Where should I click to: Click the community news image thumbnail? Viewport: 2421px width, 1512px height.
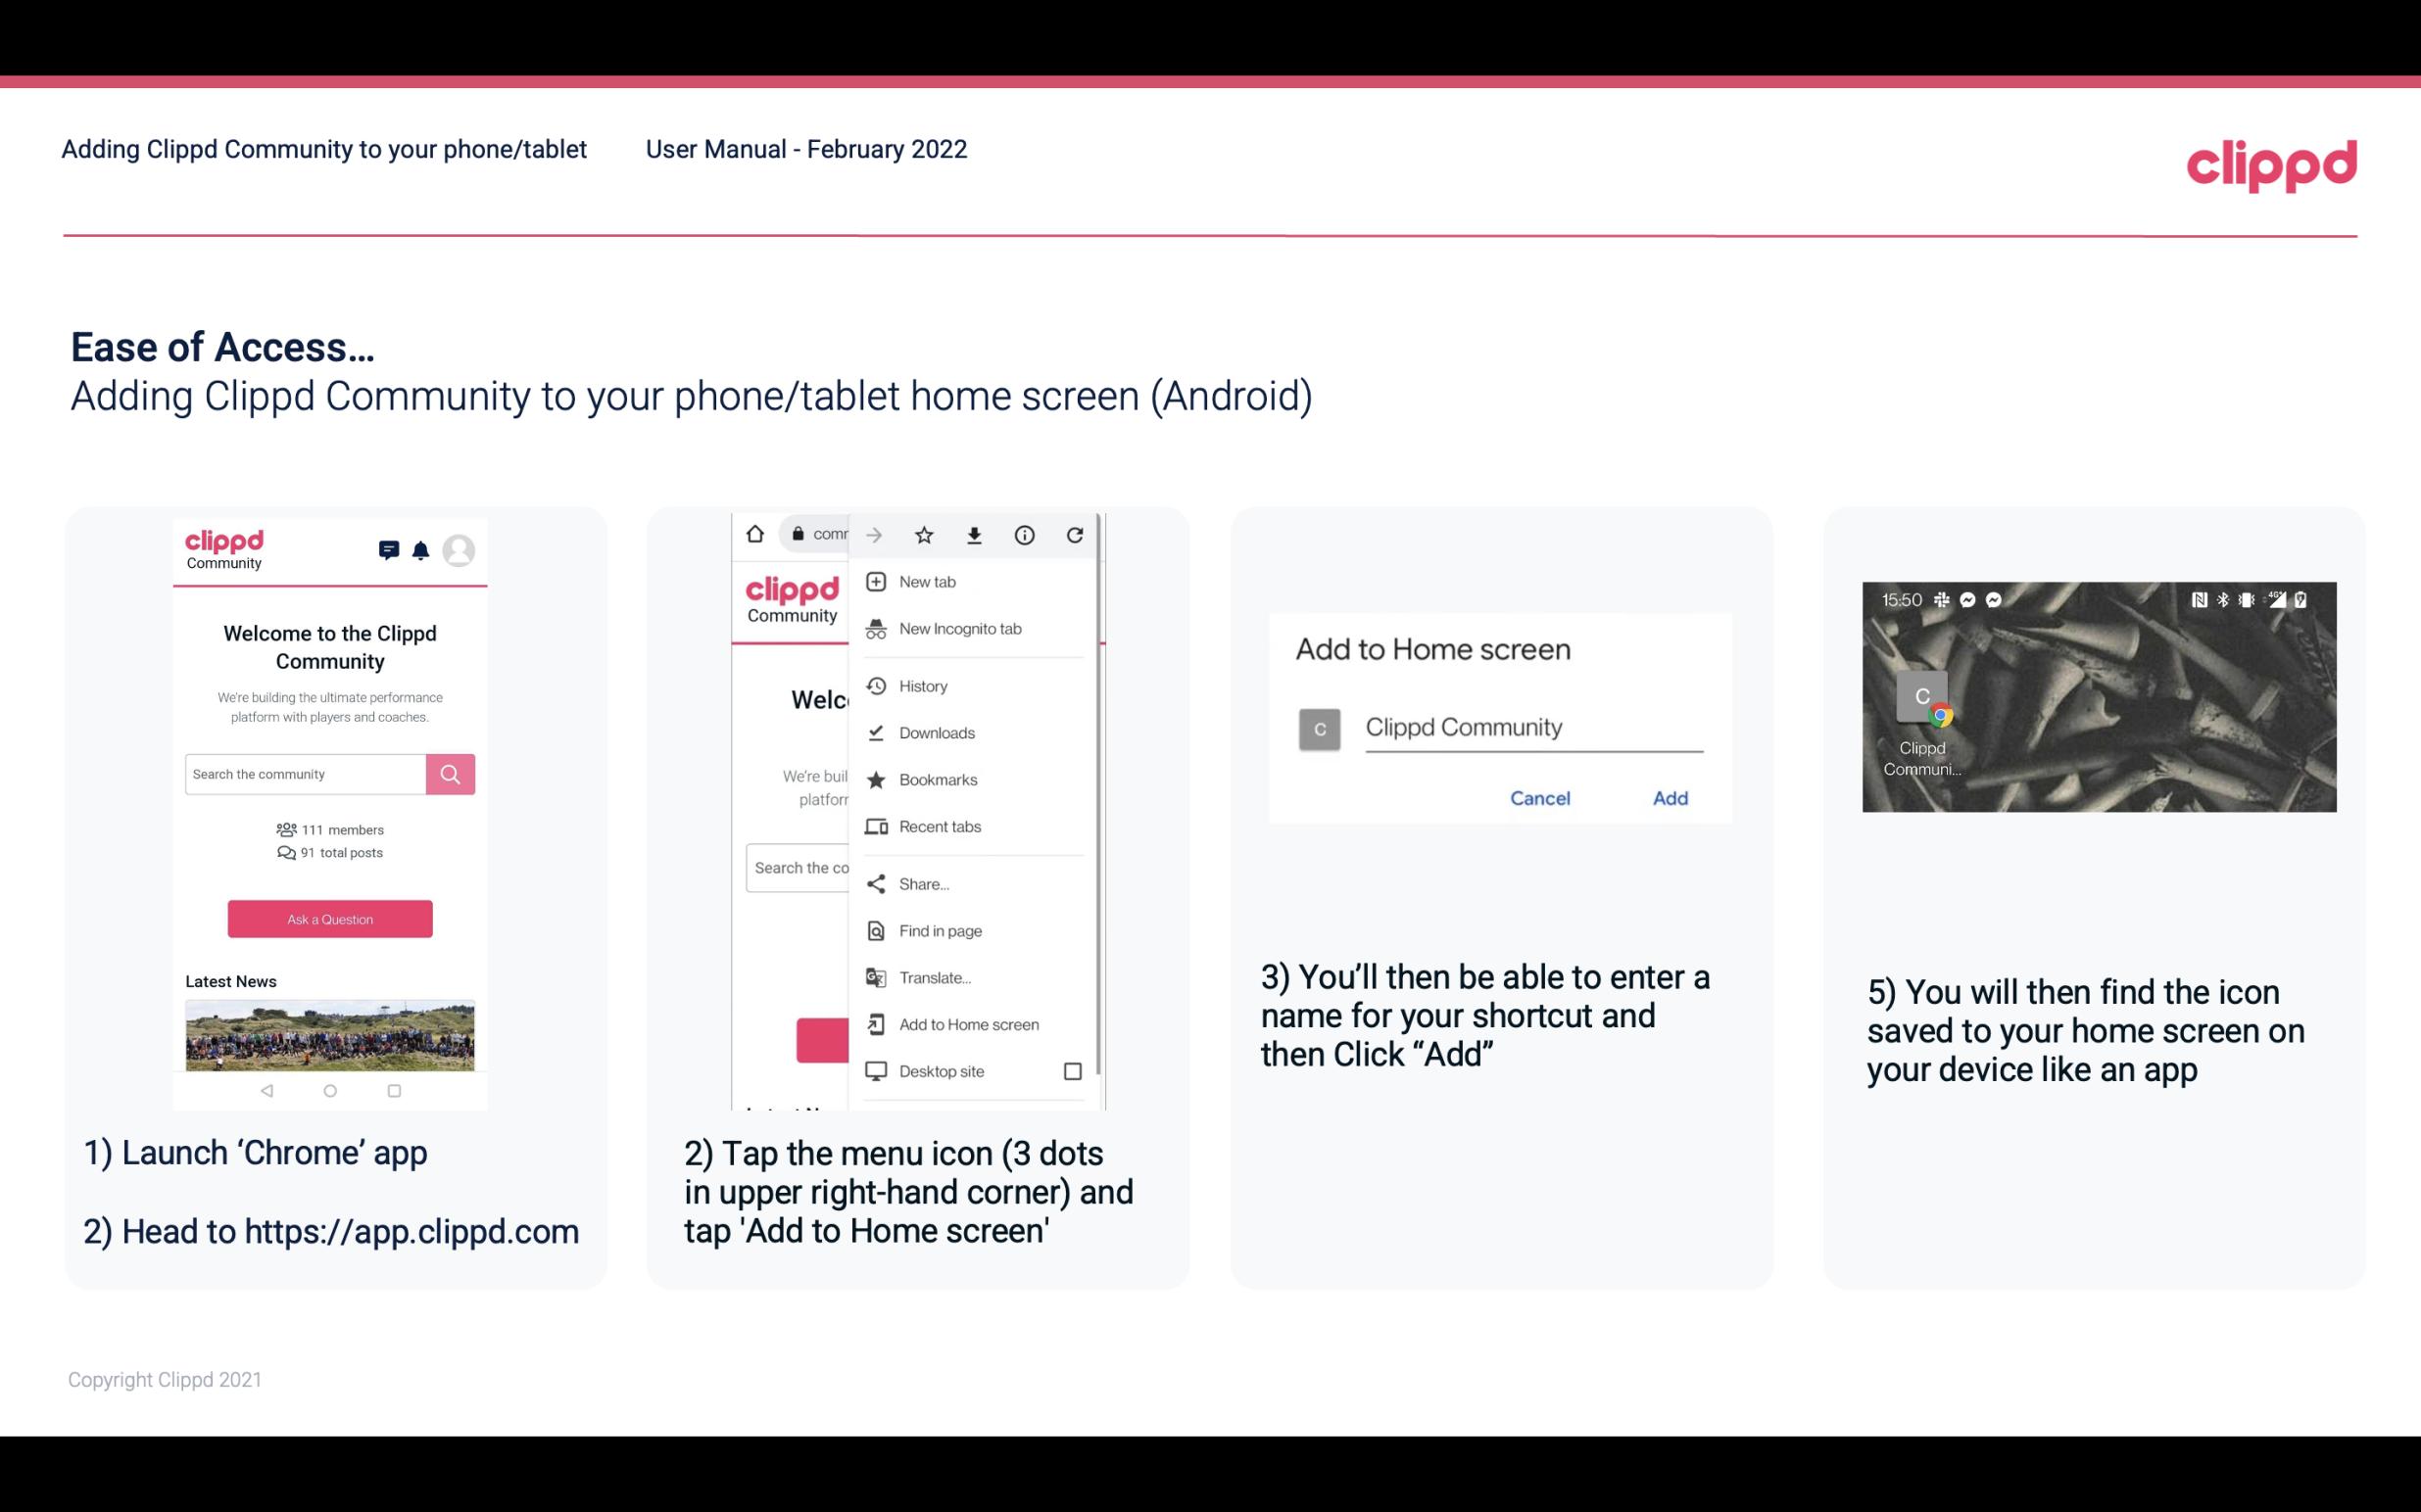329,1033
